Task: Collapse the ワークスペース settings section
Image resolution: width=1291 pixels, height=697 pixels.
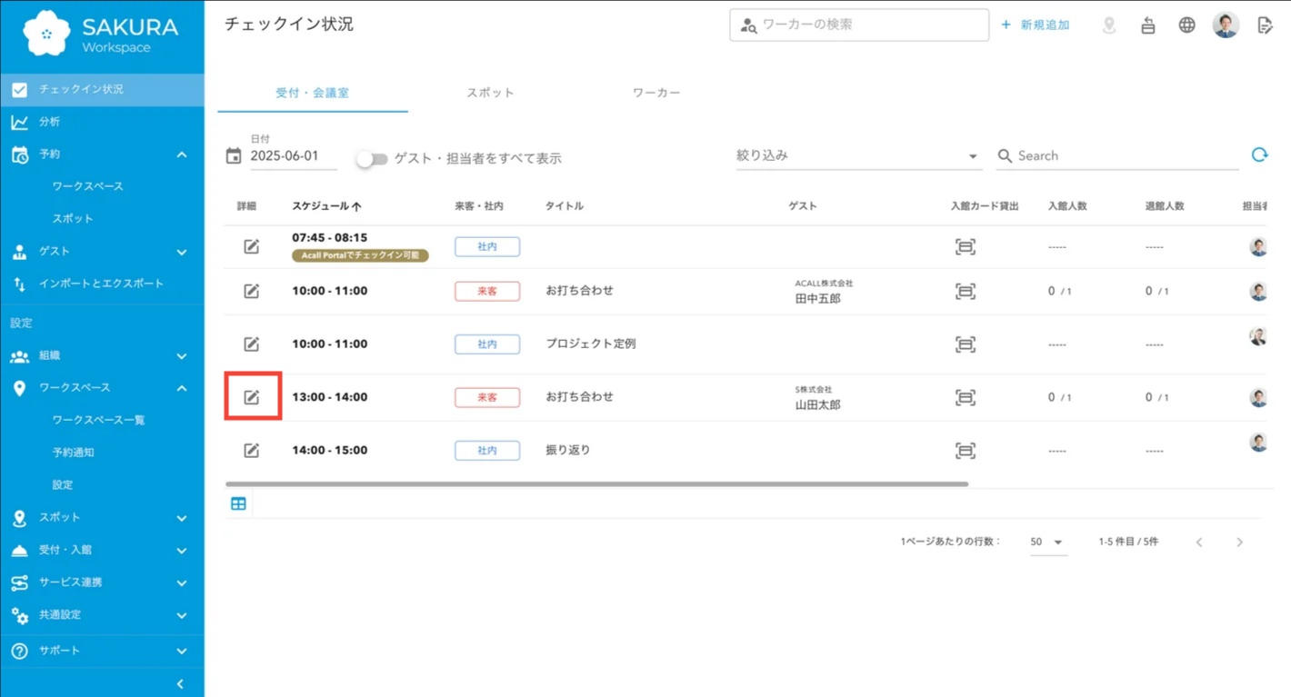Action: point(182,388)
